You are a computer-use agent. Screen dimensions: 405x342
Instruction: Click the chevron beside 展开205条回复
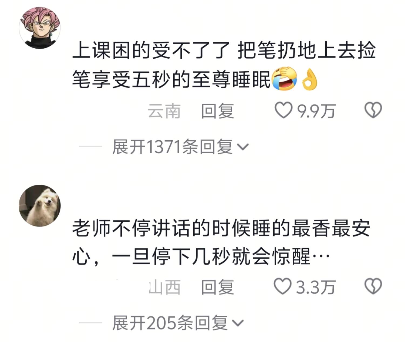238,323
